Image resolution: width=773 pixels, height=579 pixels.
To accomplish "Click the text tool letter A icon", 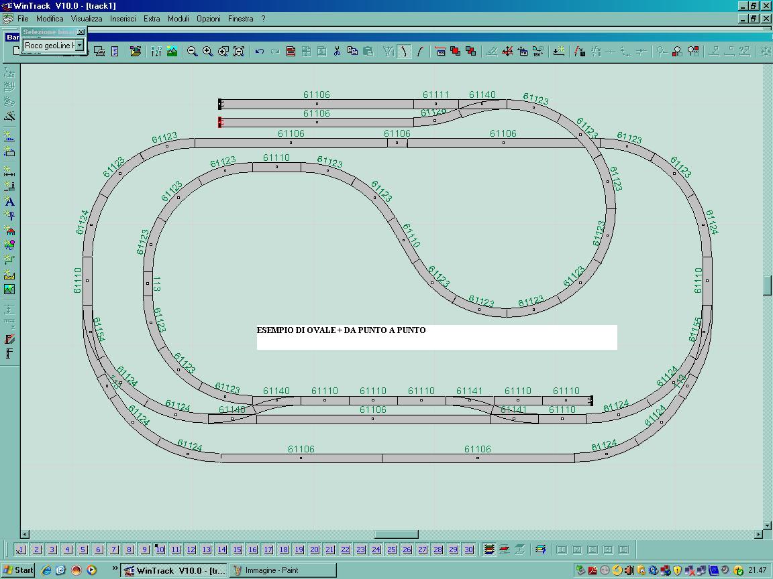I will [x=9, y=201].
